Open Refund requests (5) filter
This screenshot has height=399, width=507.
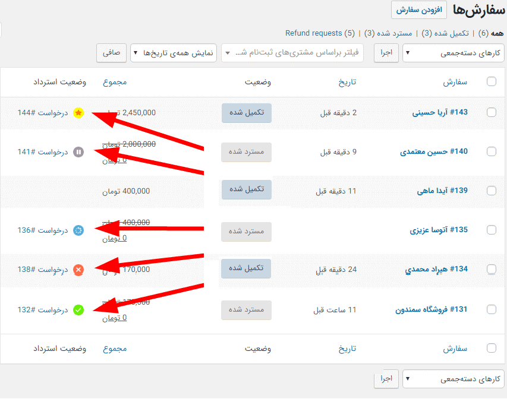(x=320, y=33)
